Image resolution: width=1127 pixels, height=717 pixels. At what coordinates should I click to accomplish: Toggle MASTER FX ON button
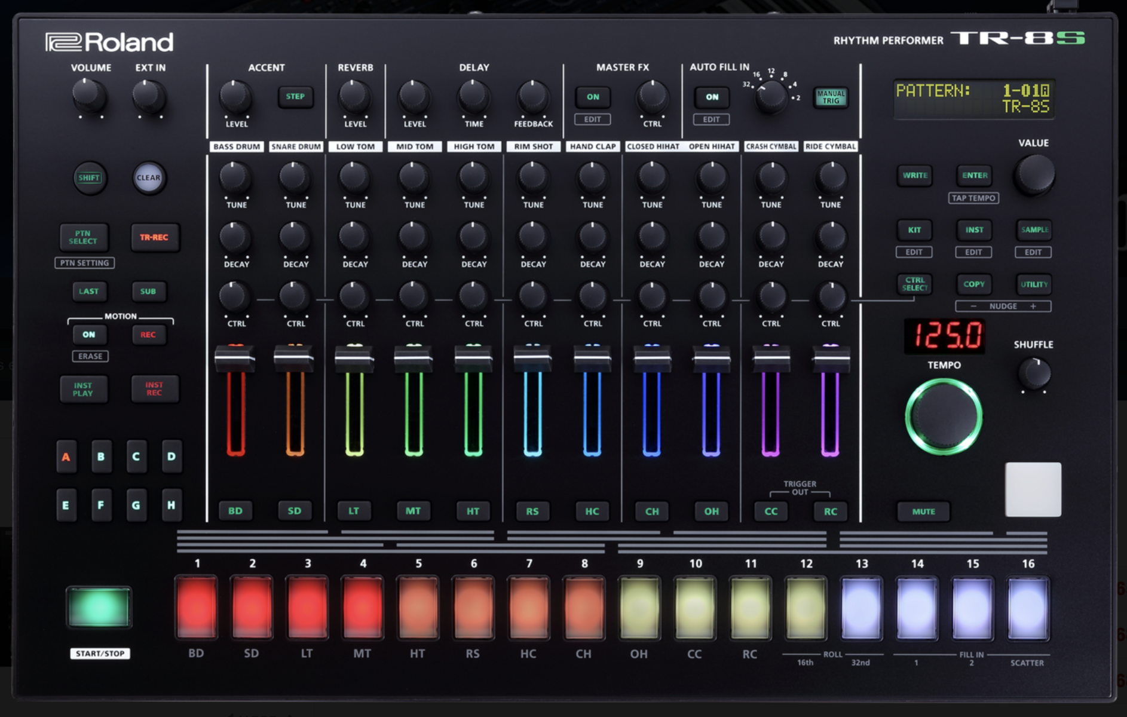tap(593, 97)
